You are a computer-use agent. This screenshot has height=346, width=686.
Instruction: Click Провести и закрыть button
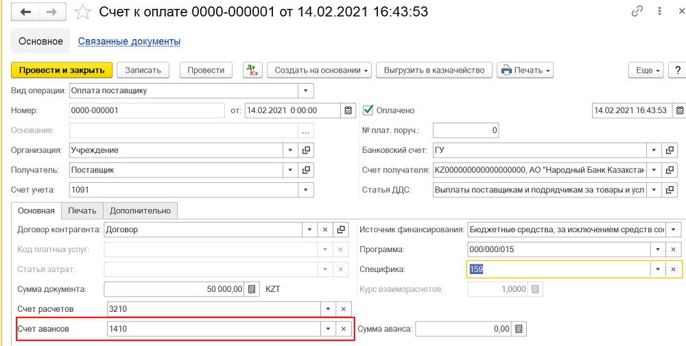pos(61,70)
